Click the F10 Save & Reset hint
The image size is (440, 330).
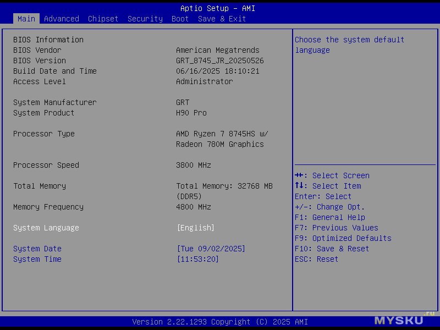click(332, 249)
